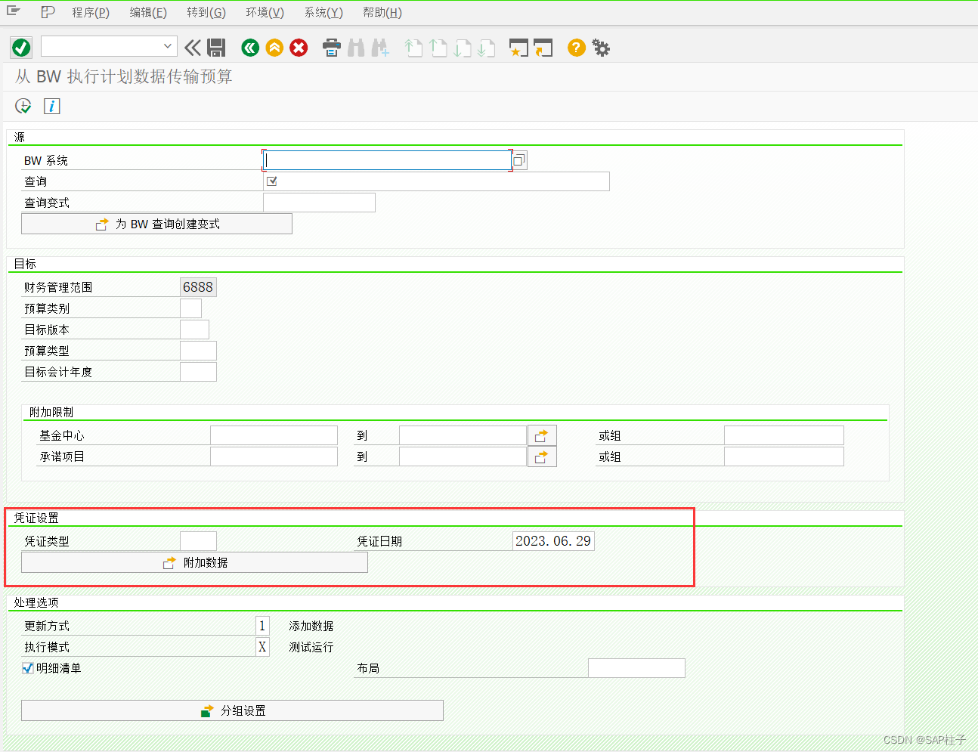Open the 转到(G) menu

[206, 12]
